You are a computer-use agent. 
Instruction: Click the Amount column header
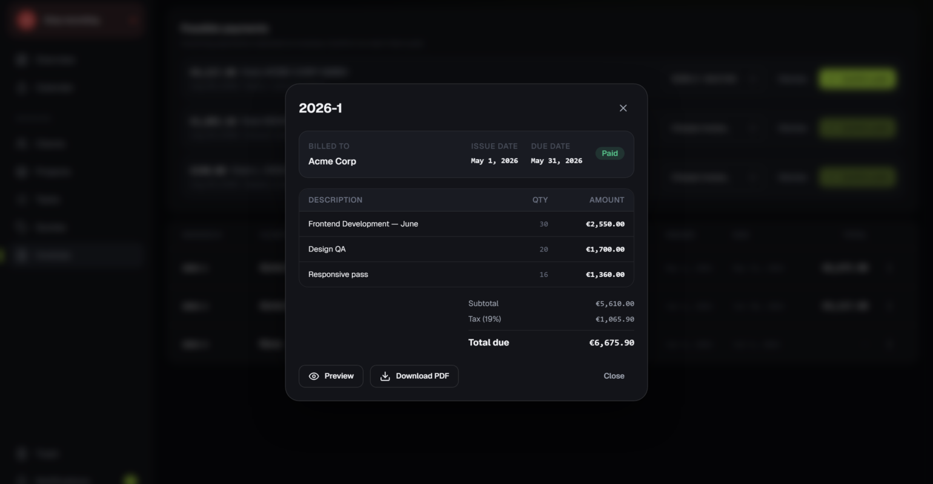[606, 200]
